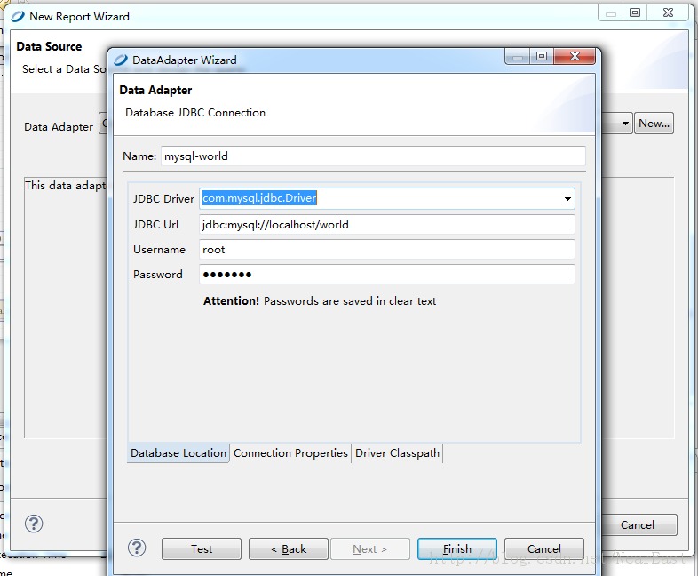Click the Test connection button
Image resolution: width=698 pixels, height=576 pixels.
tap(202, 548)
